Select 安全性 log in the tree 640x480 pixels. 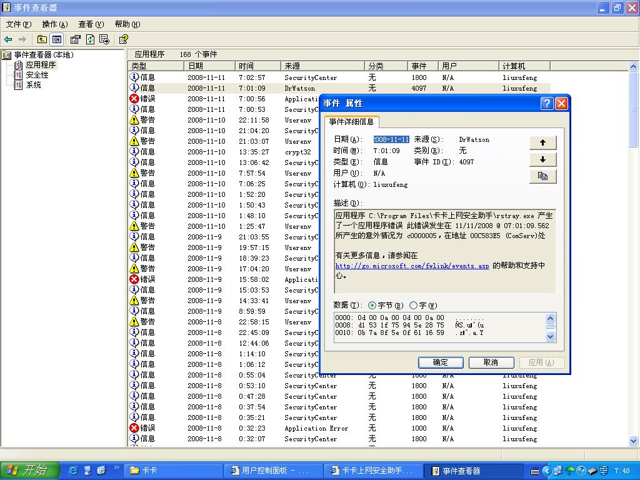tap(36, 75)
